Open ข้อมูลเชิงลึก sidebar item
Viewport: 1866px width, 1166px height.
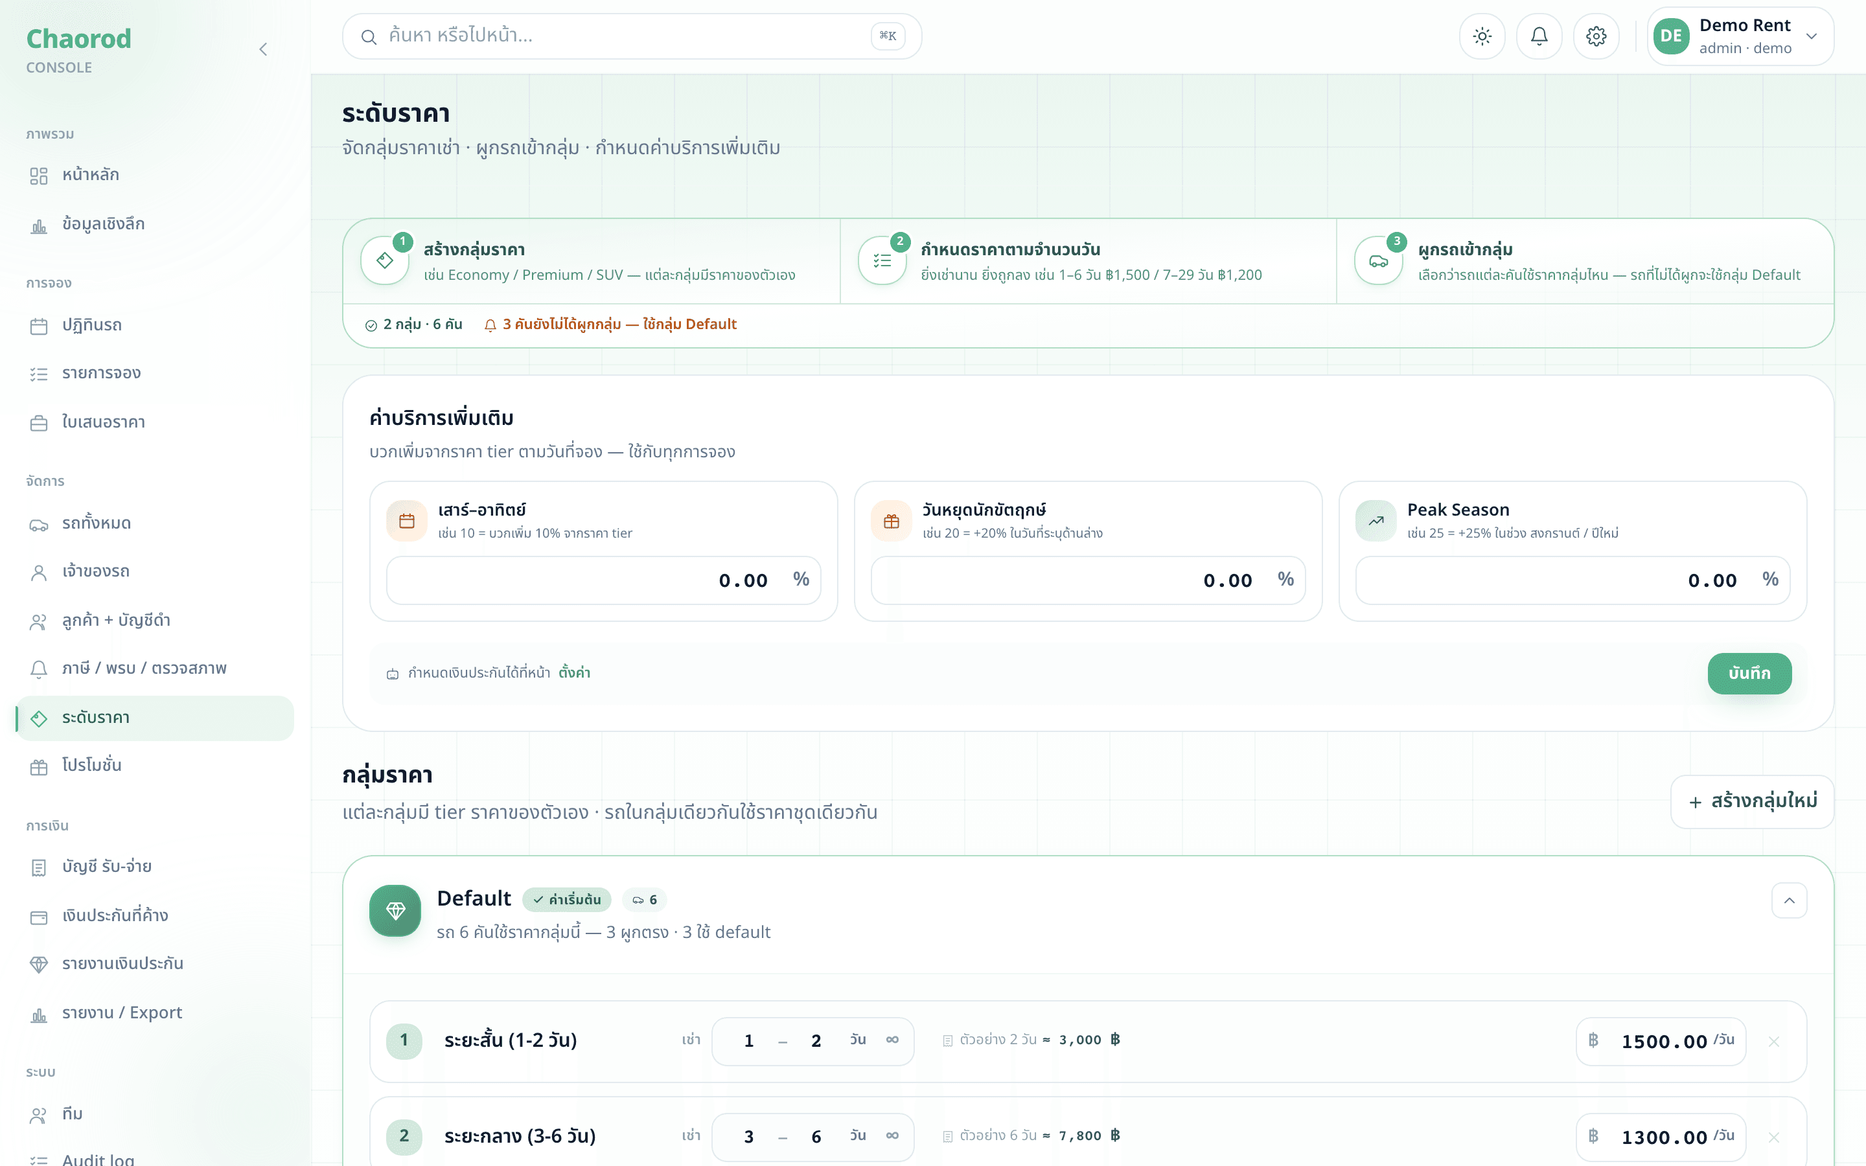point(154,224)
